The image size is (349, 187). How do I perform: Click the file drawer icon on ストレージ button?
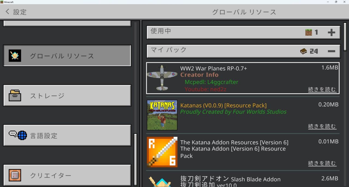15,96
